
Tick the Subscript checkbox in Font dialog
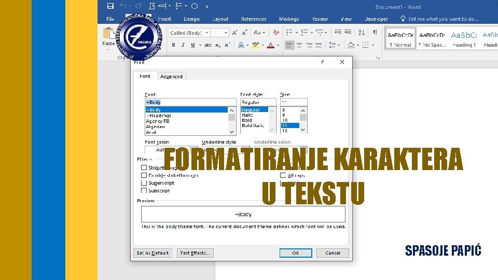pos(144,190)
